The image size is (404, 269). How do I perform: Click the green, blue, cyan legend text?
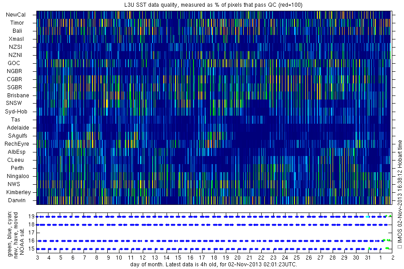pyautogui.click(x=9, y=234)
